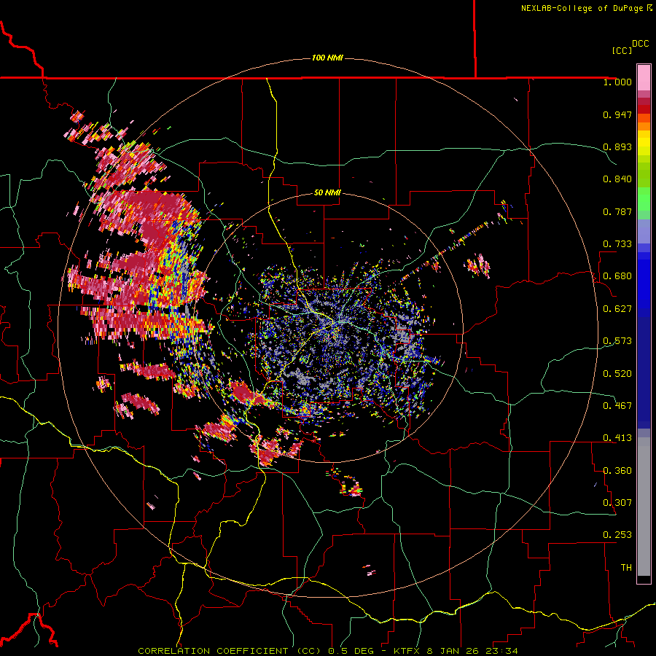Click the 0.680 scale value
This screenshot has height=656, width=656.
pos(617,276)
